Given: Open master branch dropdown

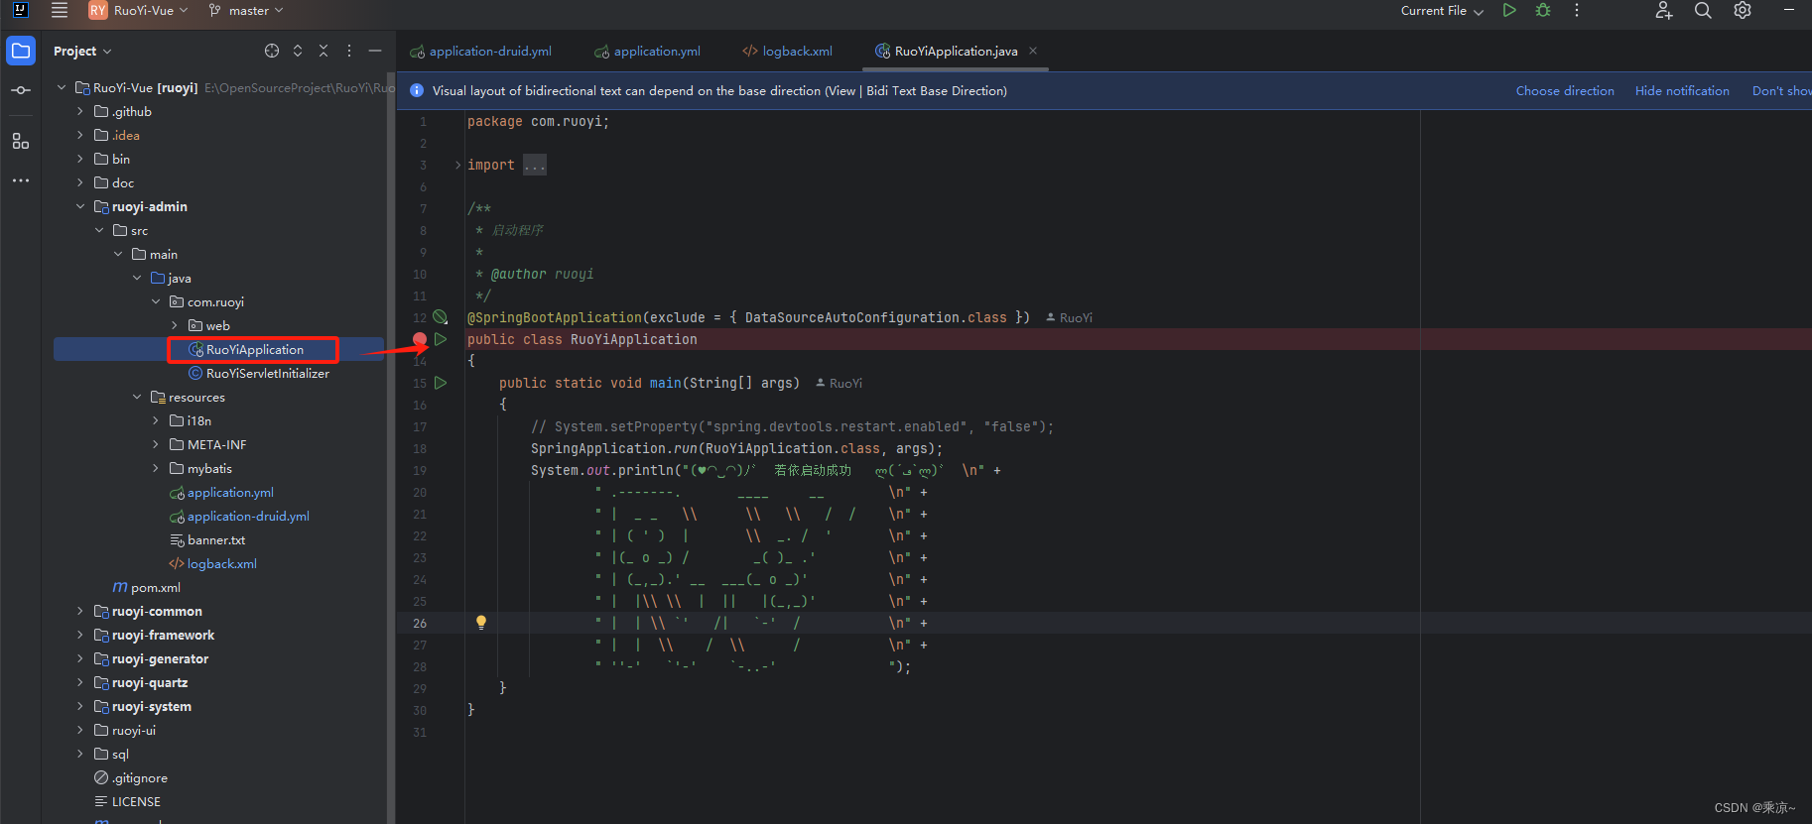Looking at the screenshot, I should (x=246, y=10).
